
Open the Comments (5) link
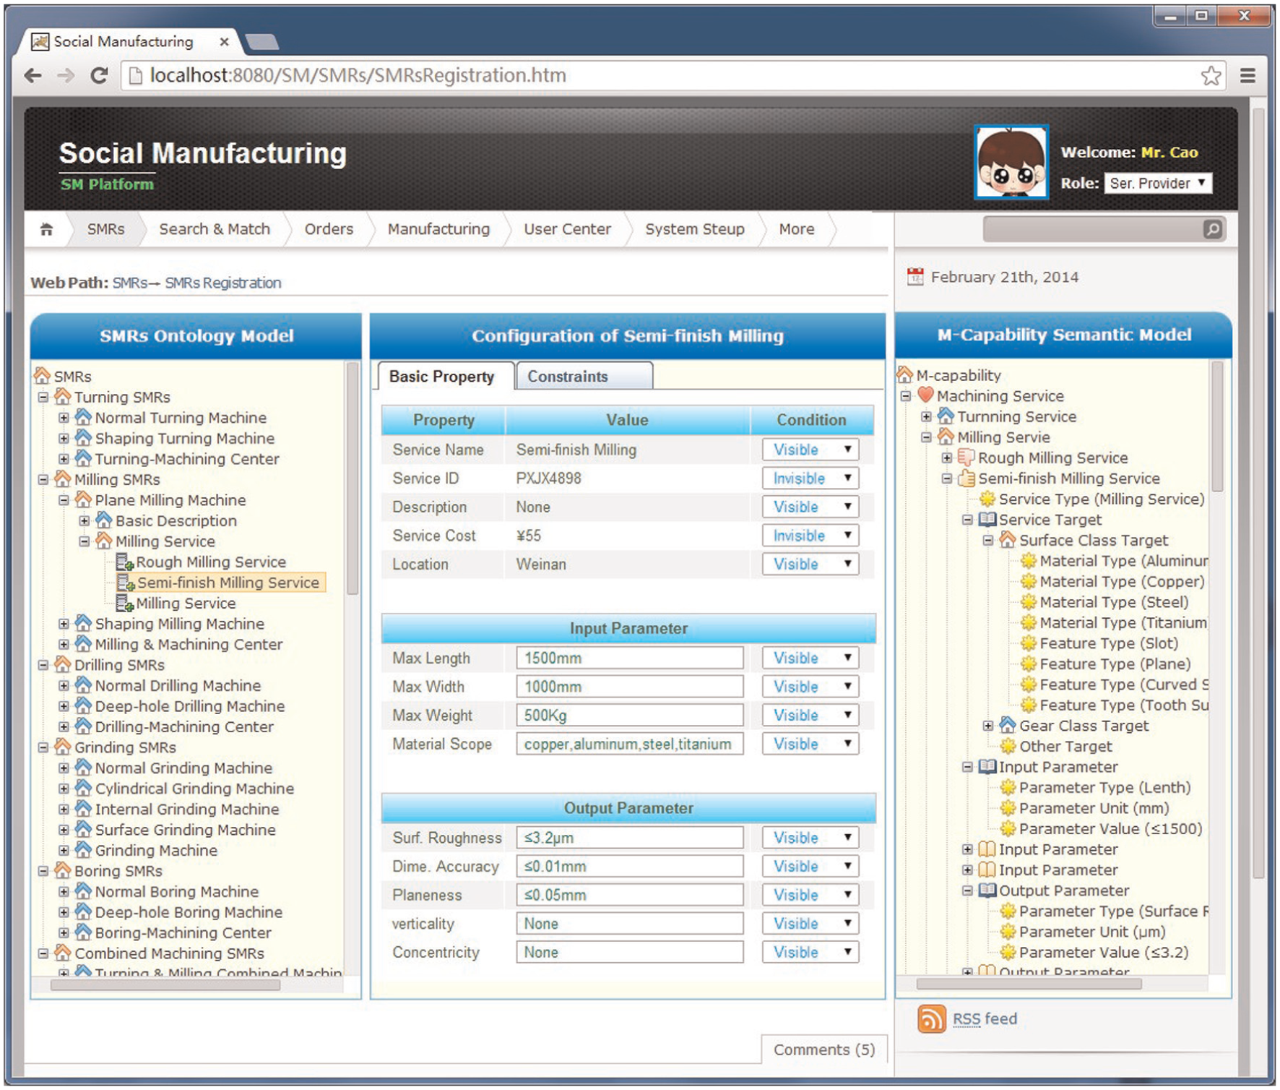824,1050
